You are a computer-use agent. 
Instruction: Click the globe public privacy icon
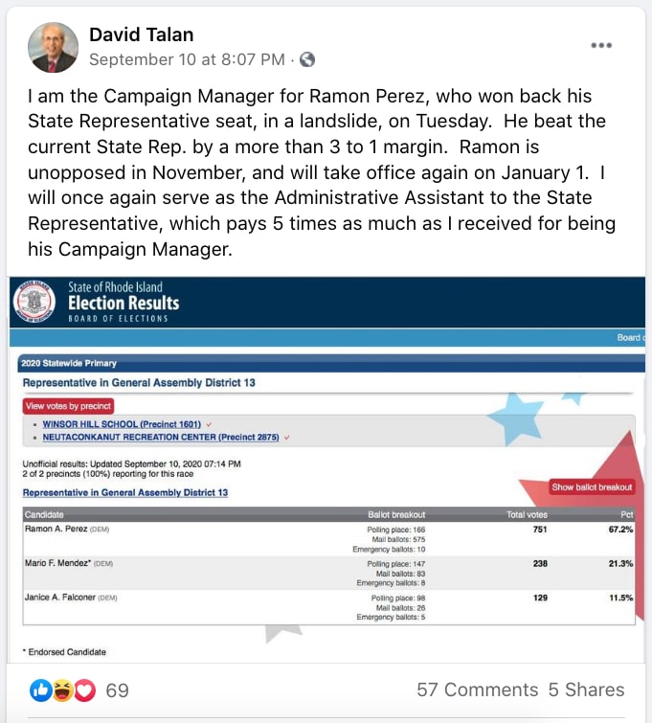pos(307,59)
